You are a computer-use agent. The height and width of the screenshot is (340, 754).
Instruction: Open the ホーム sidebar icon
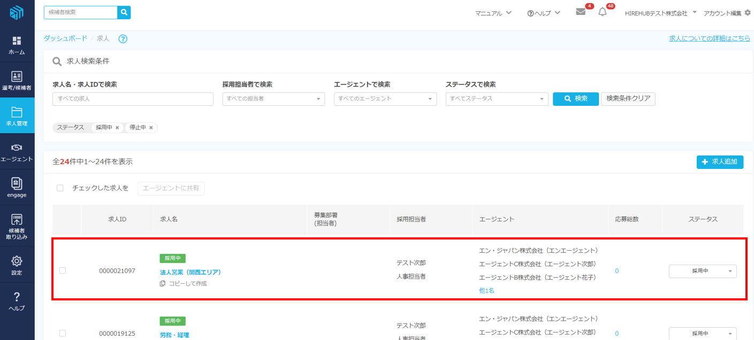coord(17,45)
